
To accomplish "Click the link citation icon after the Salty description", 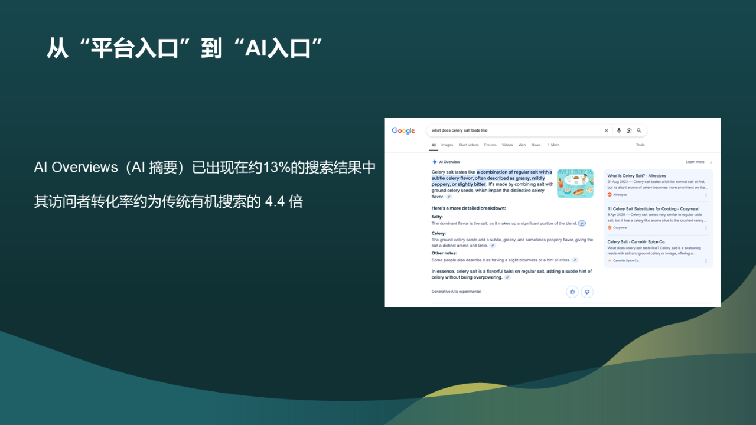I will (581, 223).
